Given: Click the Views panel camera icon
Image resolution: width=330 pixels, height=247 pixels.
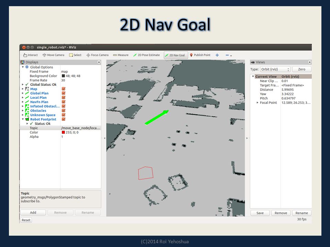Looking at the screenshot, I should click(x=253, y=62).
